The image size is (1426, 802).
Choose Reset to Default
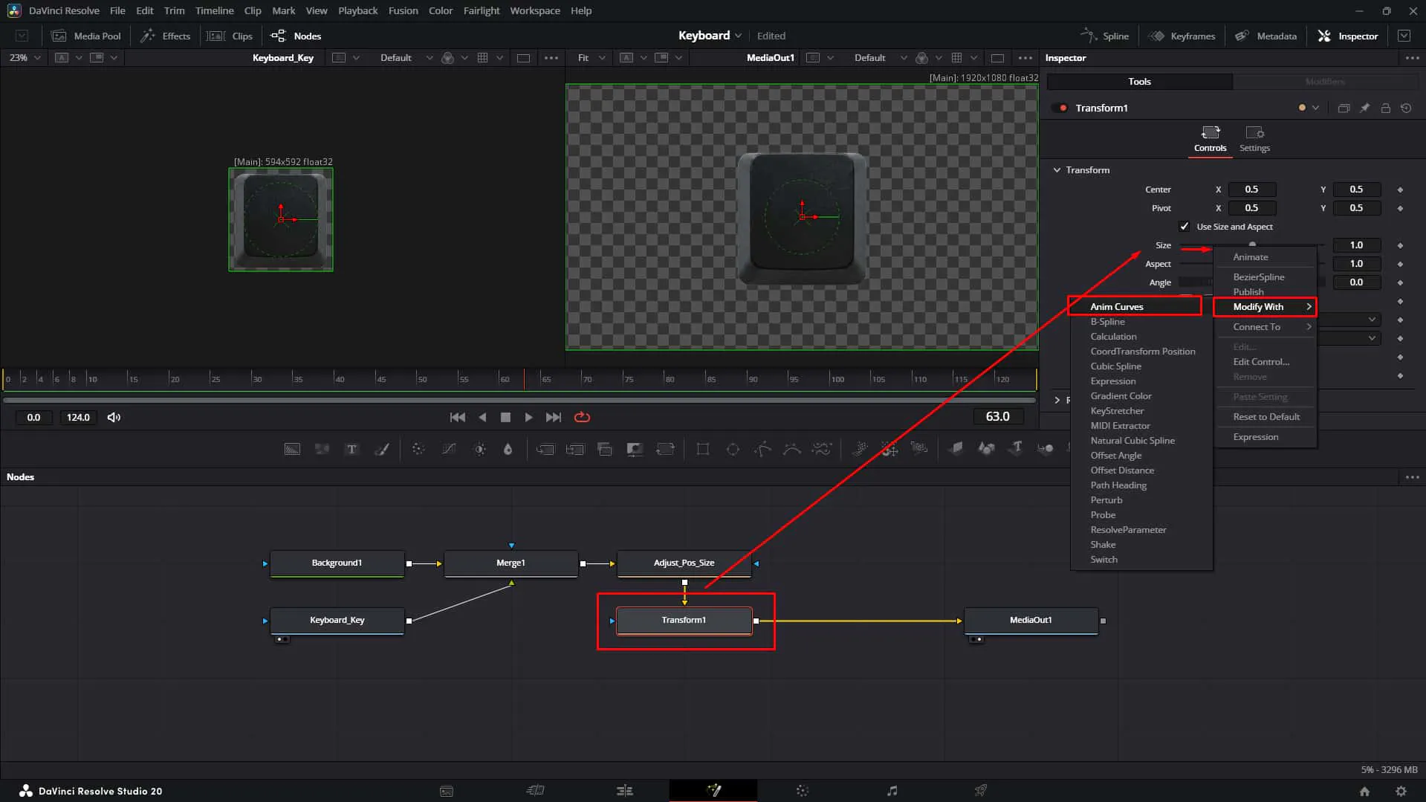(x=1266, y=417)
